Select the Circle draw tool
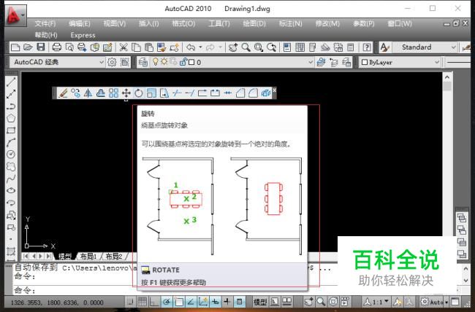Viewport: 475px width, 312px height. point(11,155)
